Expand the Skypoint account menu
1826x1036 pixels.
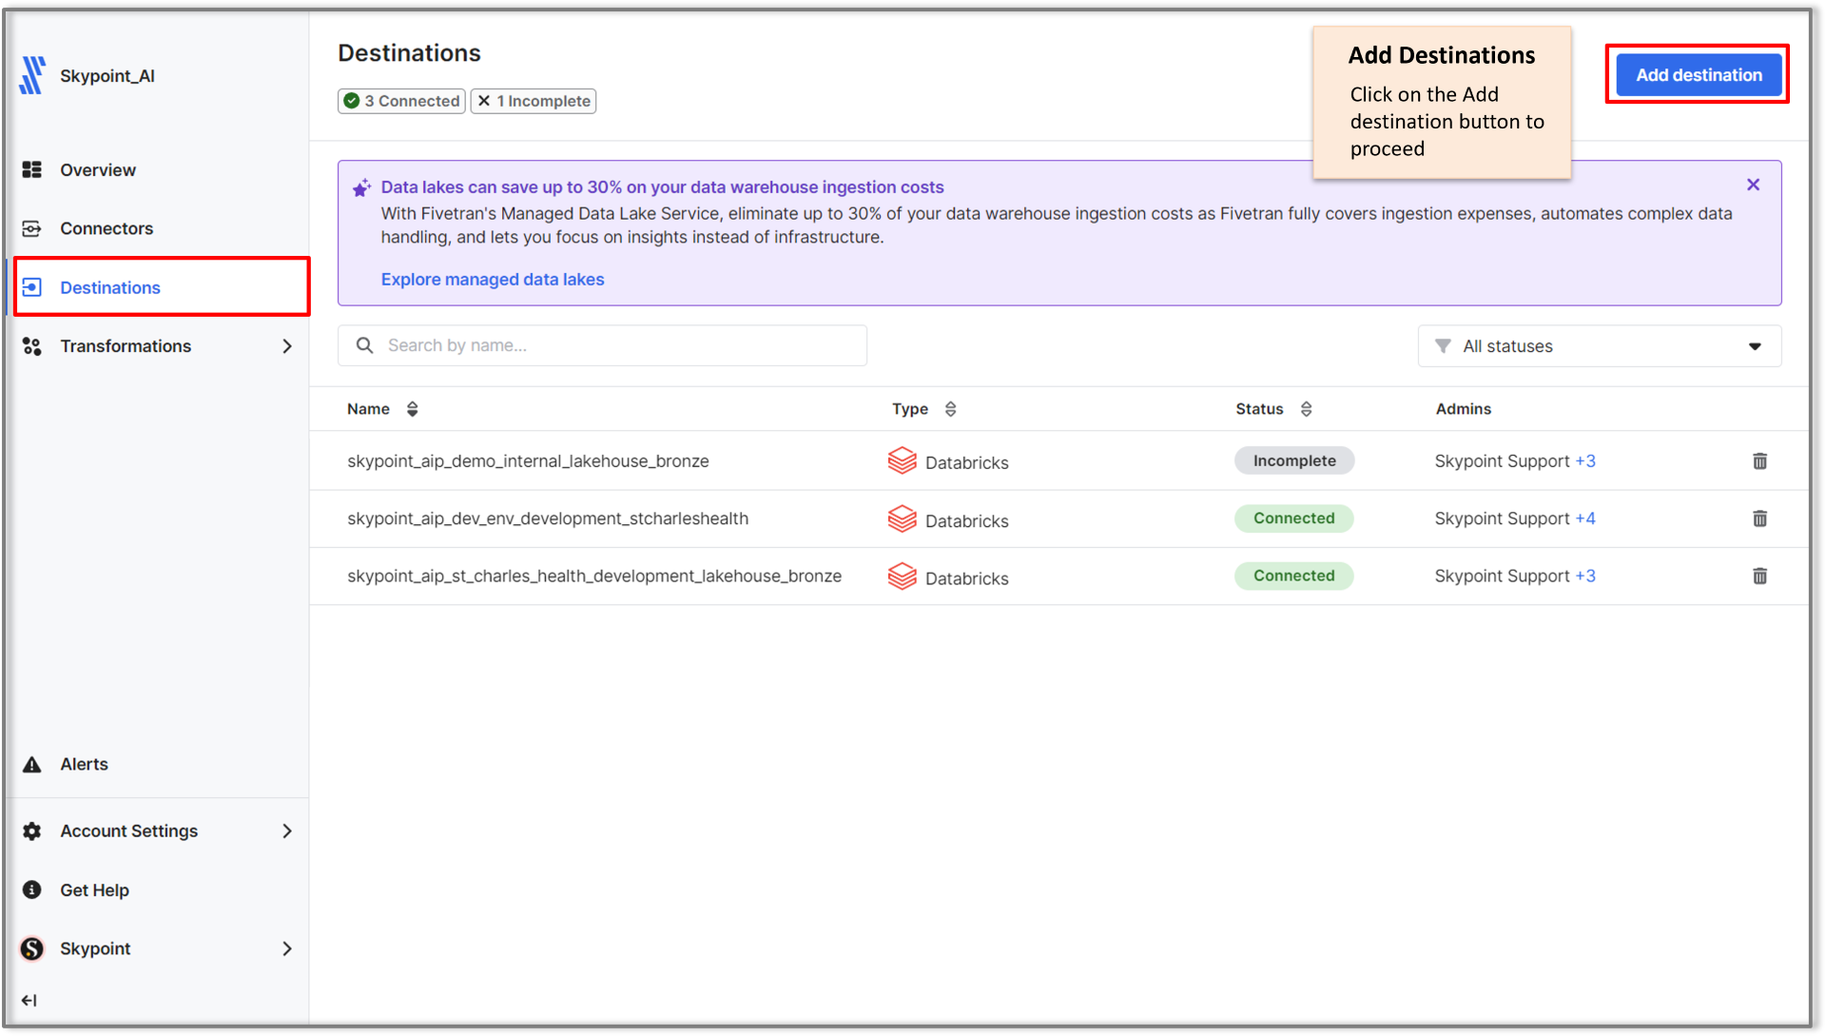coord(286,948)
